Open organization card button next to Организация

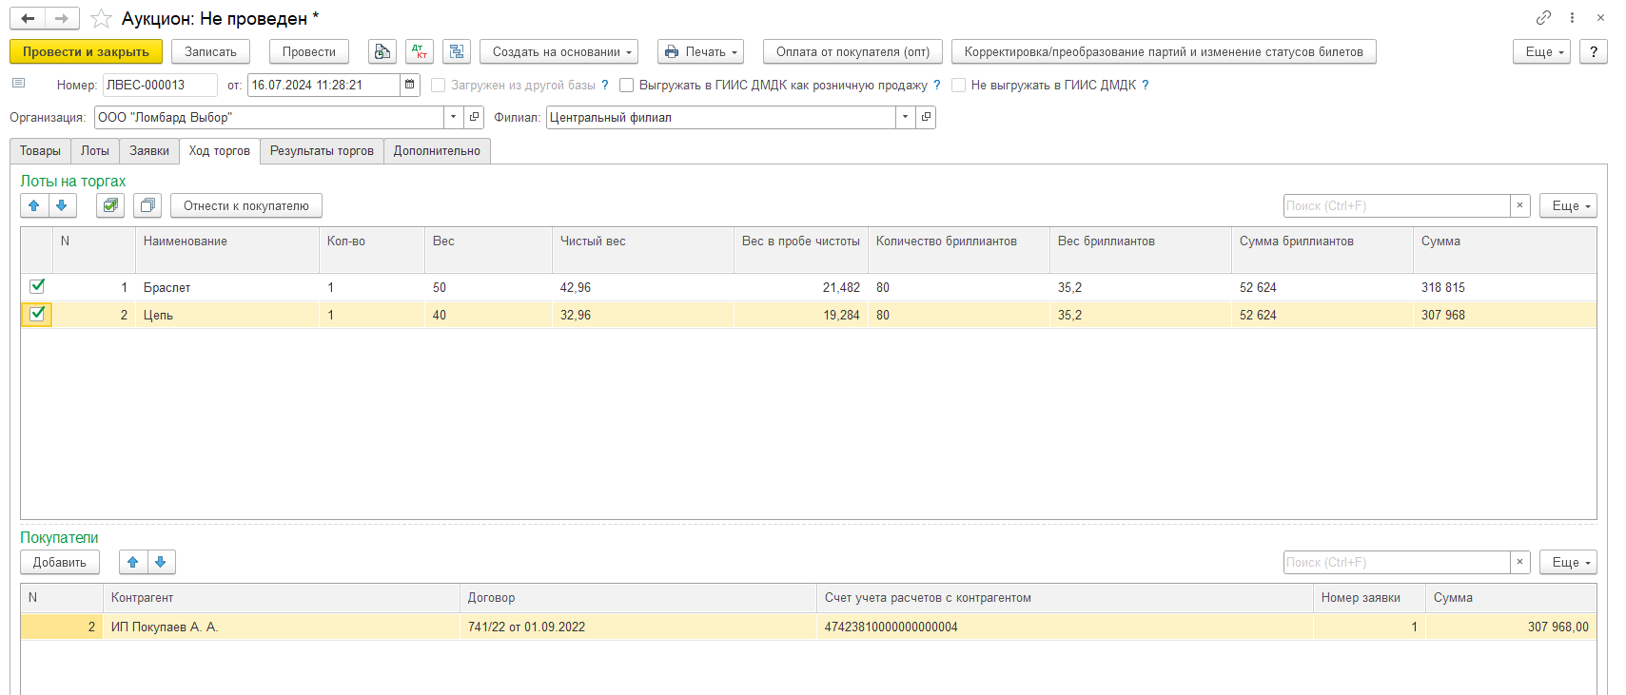tap(474, 117)
